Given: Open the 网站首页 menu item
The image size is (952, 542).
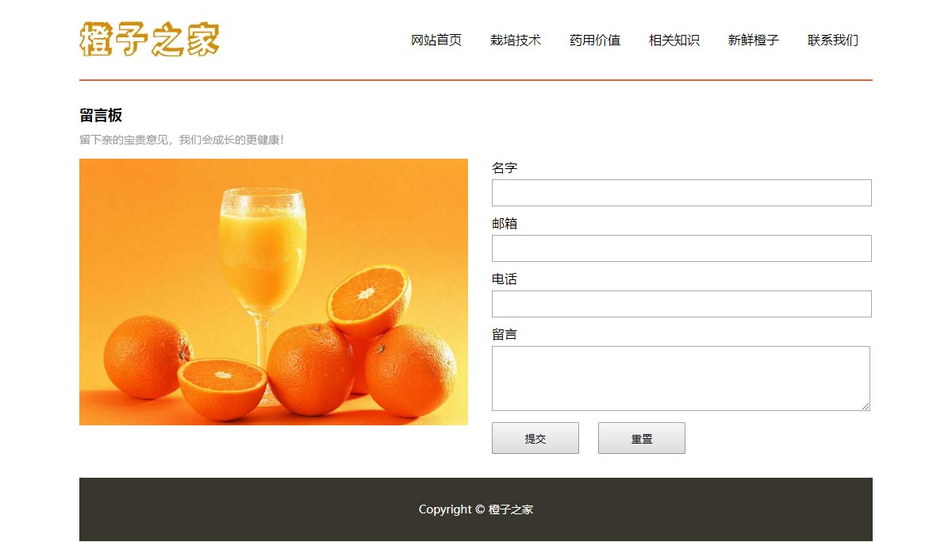Looking at the screenshot, I should (x=436, y=40).
